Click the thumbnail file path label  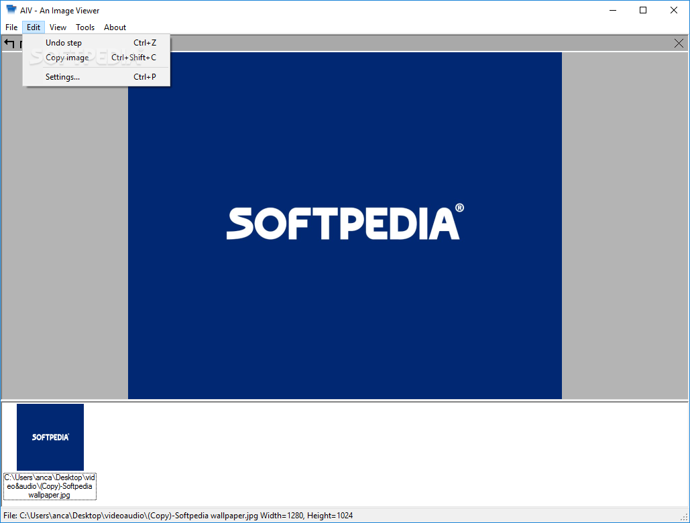[50, 486]
